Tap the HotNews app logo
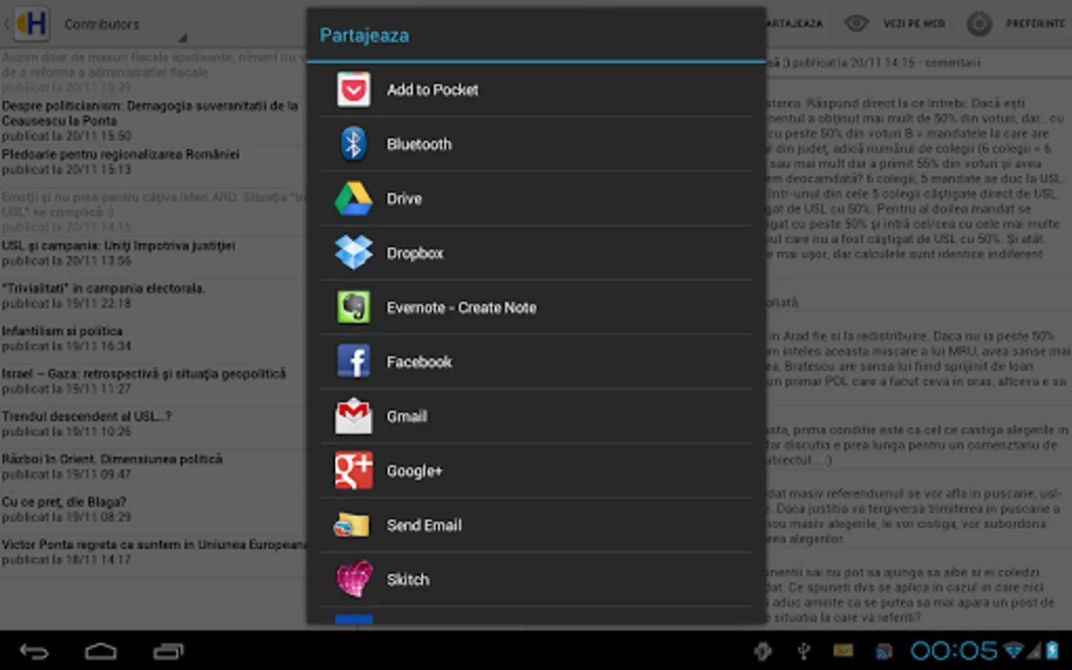1072x670 pixels. (x=32, y=24)
